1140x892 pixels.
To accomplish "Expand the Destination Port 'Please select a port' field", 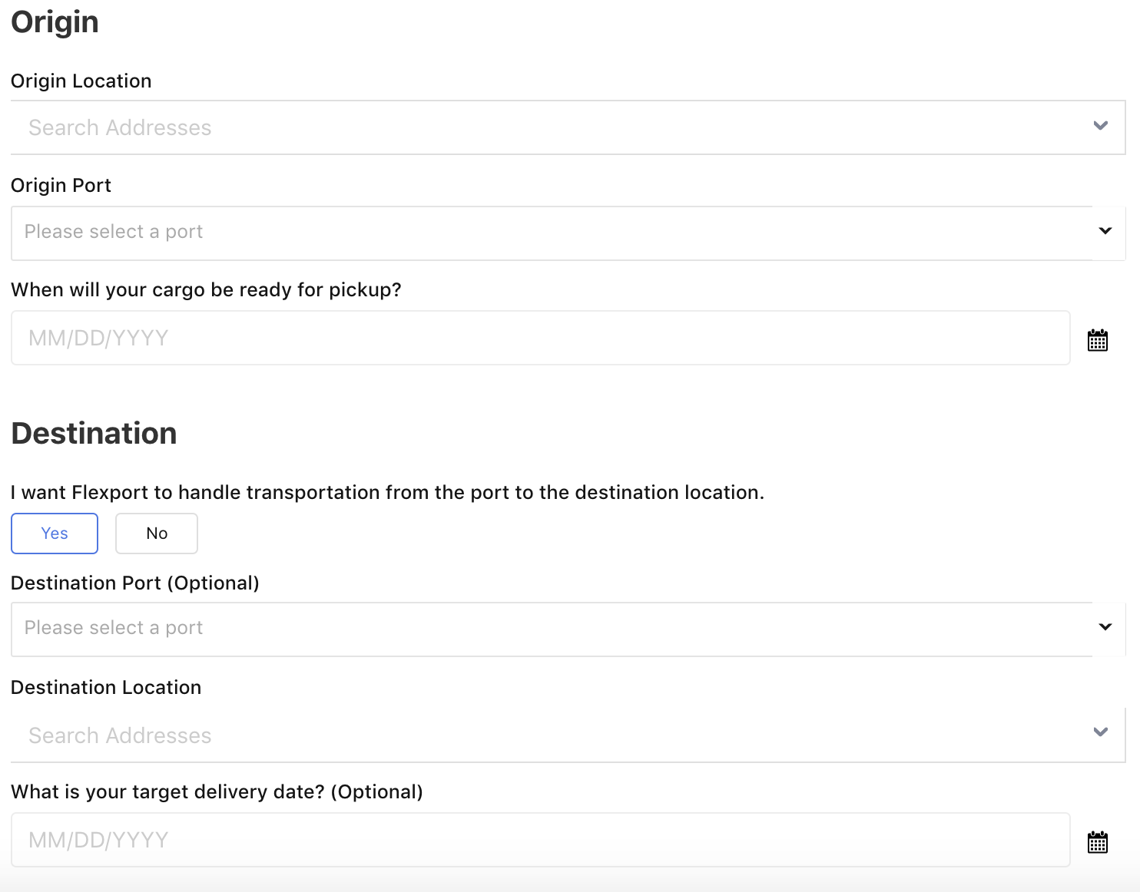I will pyautogui.click(x=538, y=629).
